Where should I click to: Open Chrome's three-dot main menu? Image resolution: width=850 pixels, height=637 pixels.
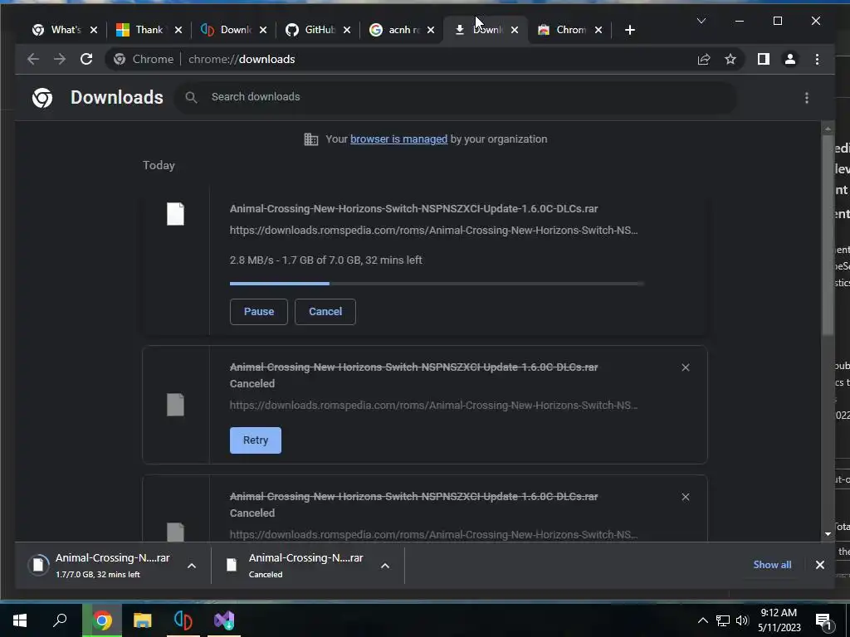click(817, 59)
